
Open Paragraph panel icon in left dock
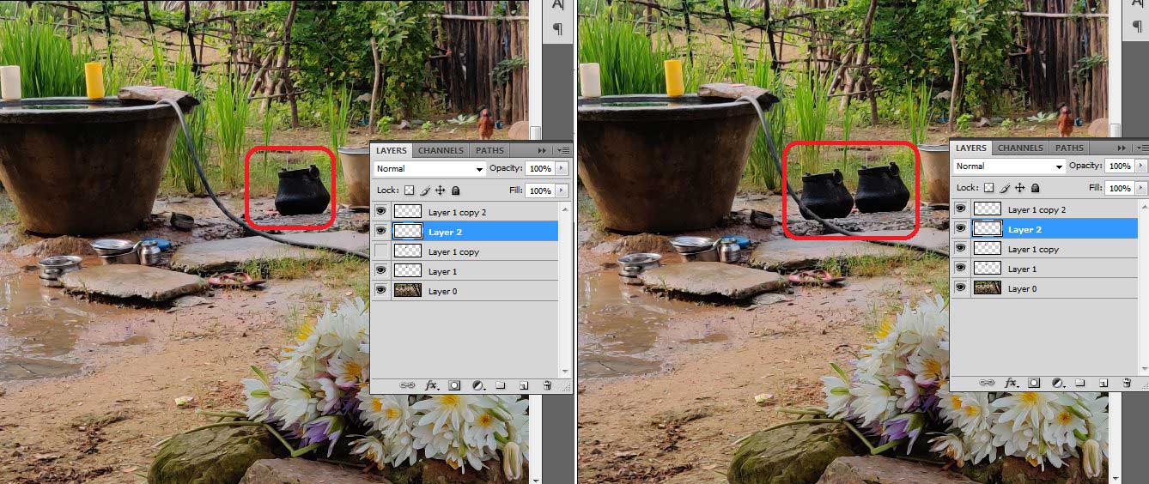click(x=557, y=29)
